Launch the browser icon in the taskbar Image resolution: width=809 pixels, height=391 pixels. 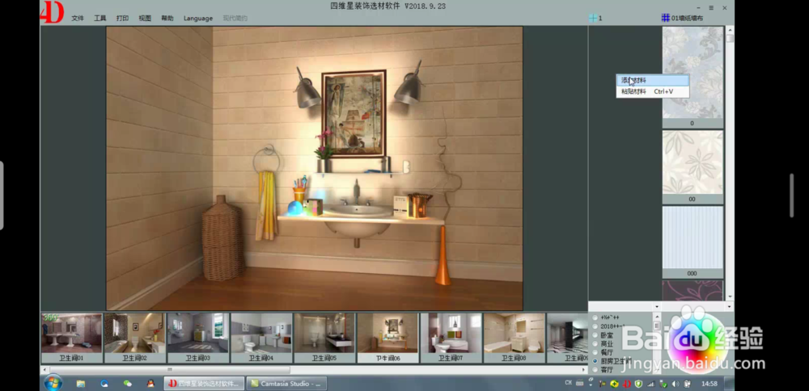coord(104,384)
